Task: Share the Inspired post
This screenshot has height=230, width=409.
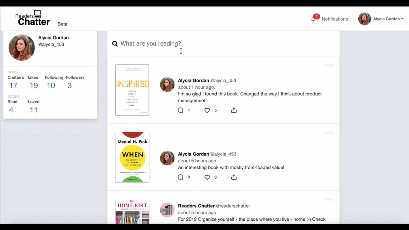Action: (x=234, y=110)
